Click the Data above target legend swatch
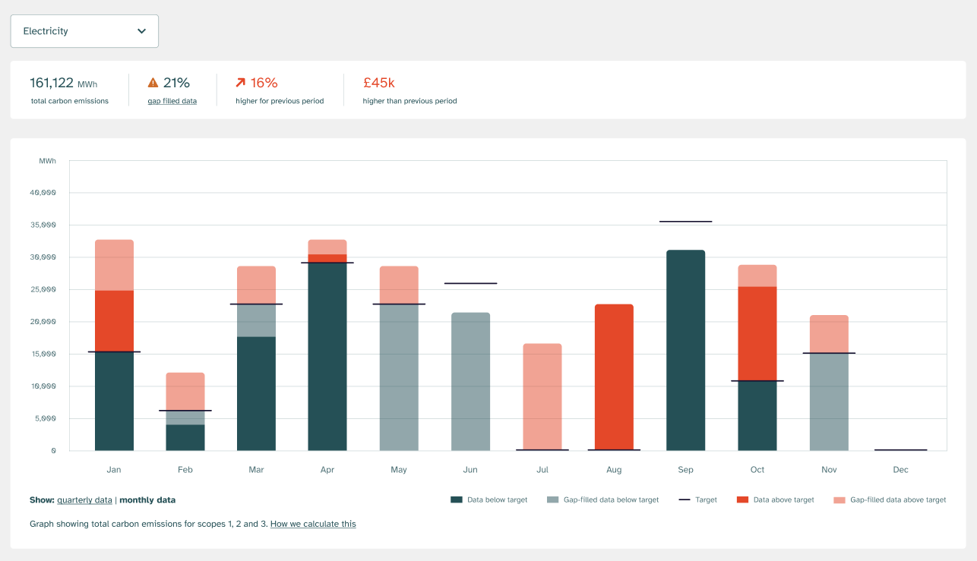This screenshot has width=977, height=561. [x=743, y=500]
